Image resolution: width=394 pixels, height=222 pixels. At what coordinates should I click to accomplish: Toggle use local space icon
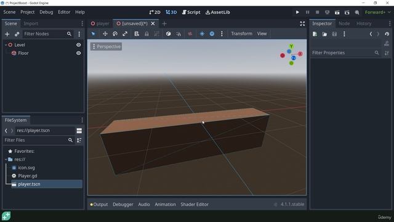(168, 34)
